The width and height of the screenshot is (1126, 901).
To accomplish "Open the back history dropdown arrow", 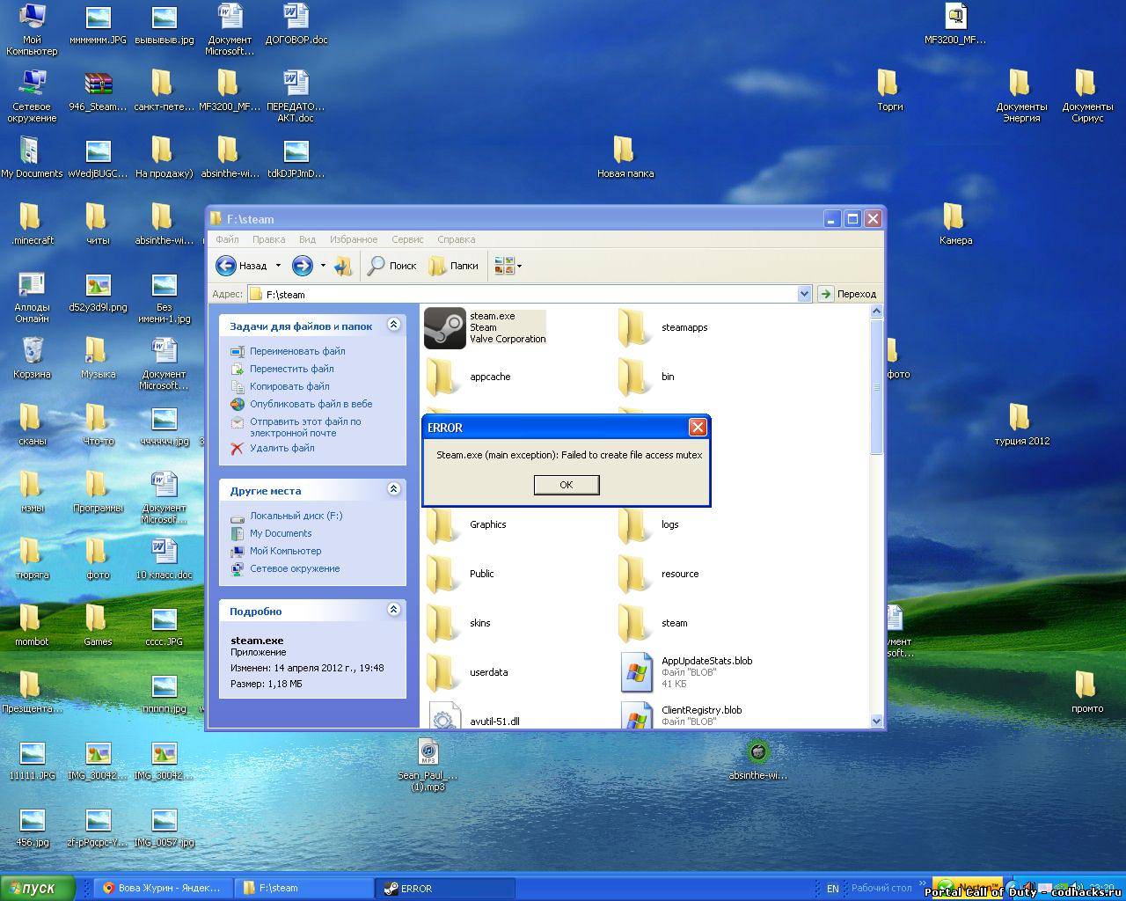I will click(x=278, y=266).
